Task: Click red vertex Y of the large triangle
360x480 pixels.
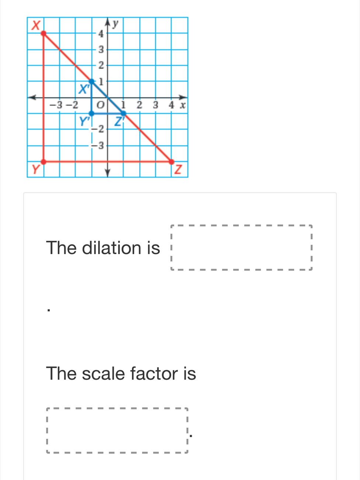Action: (x=44, y=161)
